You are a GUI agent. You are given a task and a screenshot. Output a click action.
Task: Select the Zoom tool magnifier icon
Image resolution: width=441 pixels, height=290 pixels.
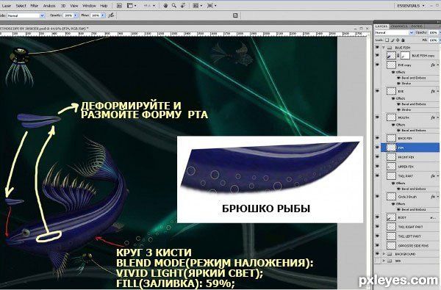click(x=174, y=5)
